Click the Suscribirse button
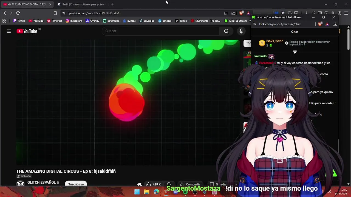 (76, 184)
